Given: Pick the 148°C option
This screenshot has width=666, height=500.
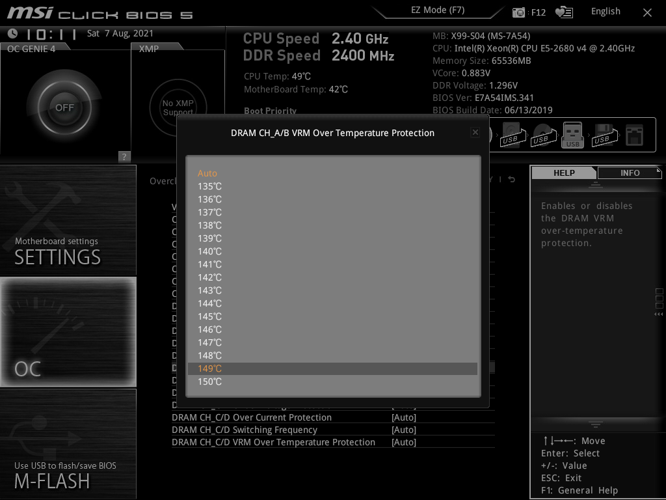Looking at the screenshot, I should [x=332, y=355].
